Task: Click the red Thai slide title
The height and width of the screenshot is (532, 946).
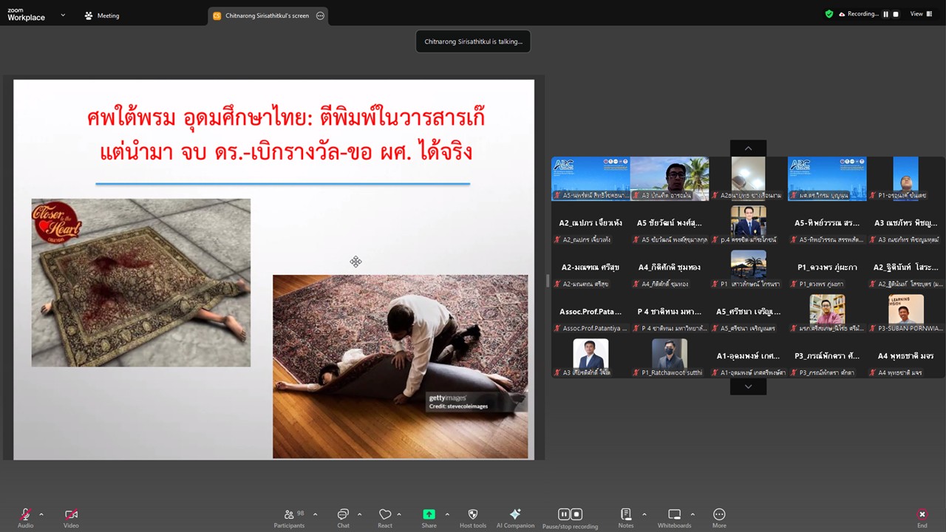Action: coord(285,134)
